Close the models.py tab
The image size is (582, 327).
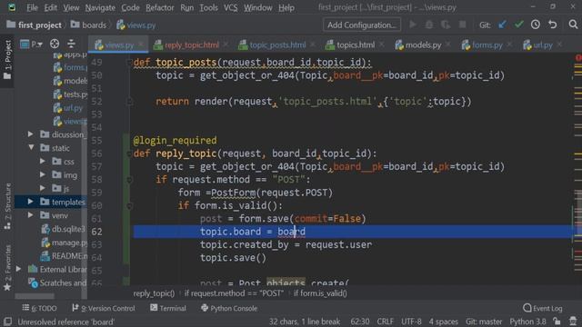[448, 45]
